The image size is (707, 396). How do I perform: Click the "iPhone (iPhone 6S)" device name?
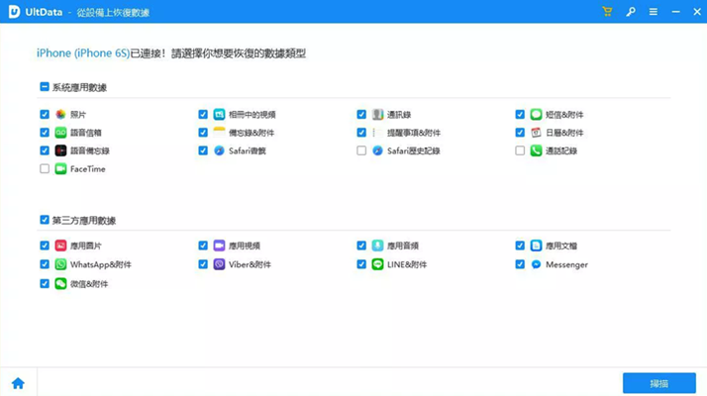click(x=83, y=53)
